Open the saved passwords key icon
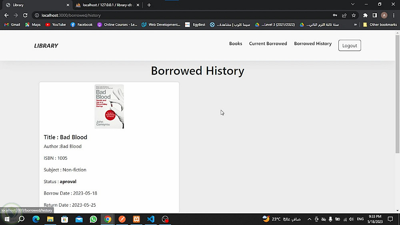 point(335,15)
